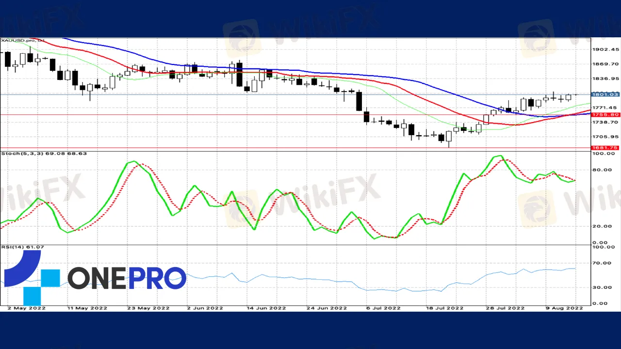Click the RSI(14) indicator label

[x=23, y=247]
